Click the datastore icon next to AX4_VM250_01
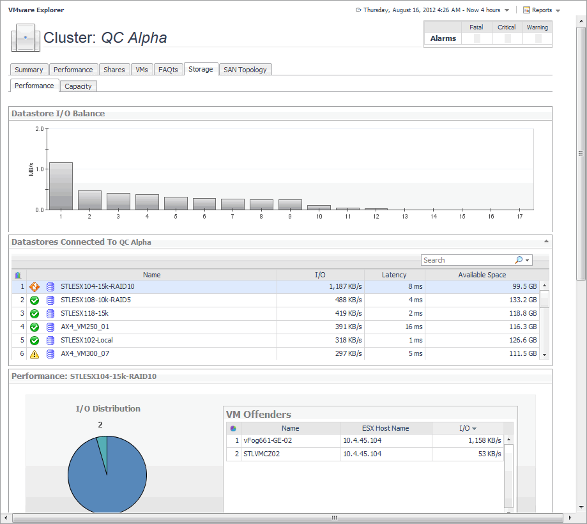The image size is (587, 524). point(50,327)
